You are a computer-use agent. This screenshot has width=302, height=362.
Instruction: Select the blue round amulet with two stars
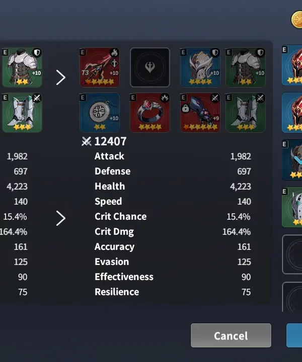[x=100, y=113]
